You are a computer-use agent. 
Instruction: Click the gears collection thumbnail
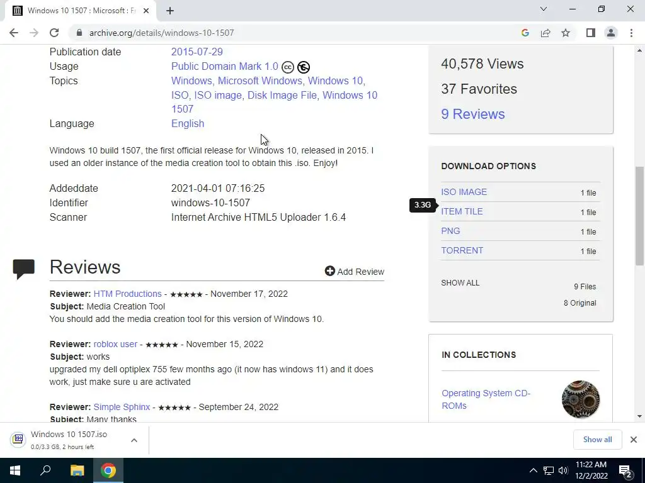(x=580, y=399)
